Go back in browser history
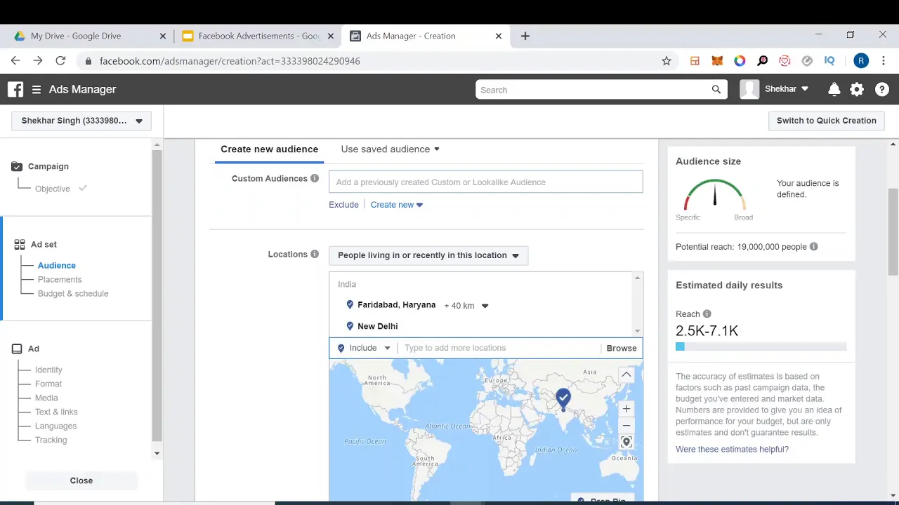 click(15, 61)
